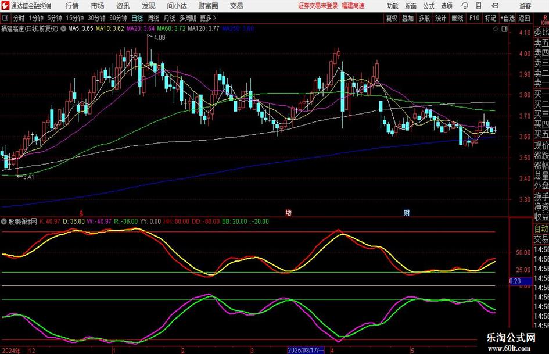This screenshot has width=549, height=354.
Task: Open the 交易 menu
Action: point(236,6)
